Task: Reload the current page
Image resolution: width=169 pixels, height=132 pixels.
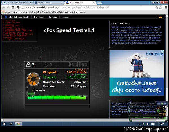Action: (13, 8)
